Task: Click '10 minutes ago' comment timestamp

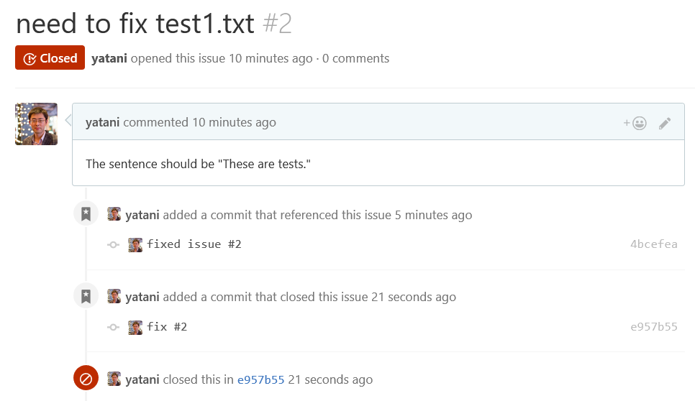Action: click(234, 122)
